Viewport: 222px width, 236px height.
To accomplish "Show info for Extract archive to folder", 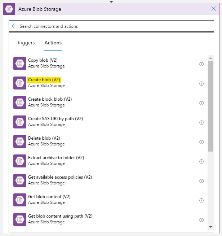I will click(x=201, y=162).
